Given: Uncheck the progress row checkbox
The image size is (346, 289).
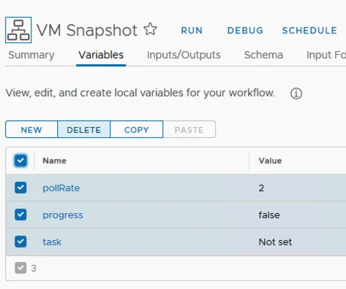Looking at the screenshot, I should (20, 215).
